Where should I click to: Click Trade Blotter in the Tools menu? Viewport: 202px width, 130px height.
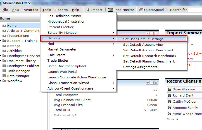tap(58, 61)
